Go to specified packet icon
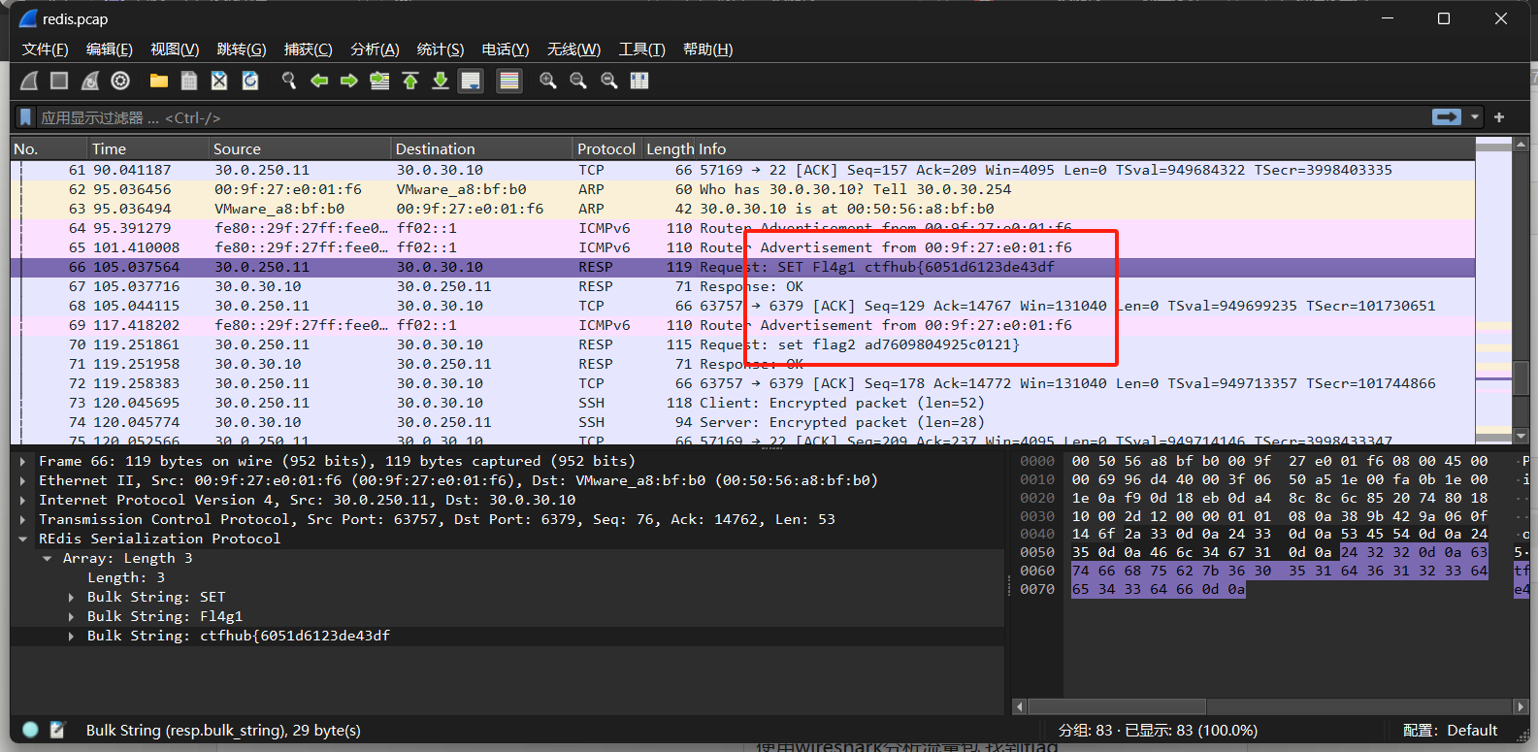The width and height of the screenshot is (1538, 752). coord(379,81)
